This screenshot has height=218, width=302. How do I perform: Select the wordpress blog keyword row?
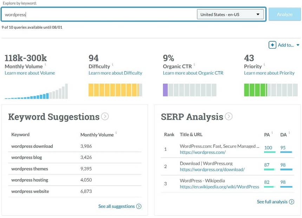coord(75,157)
